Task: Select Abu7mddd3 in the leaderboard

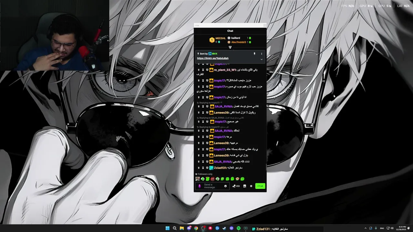Action: [x=238, y=42]
